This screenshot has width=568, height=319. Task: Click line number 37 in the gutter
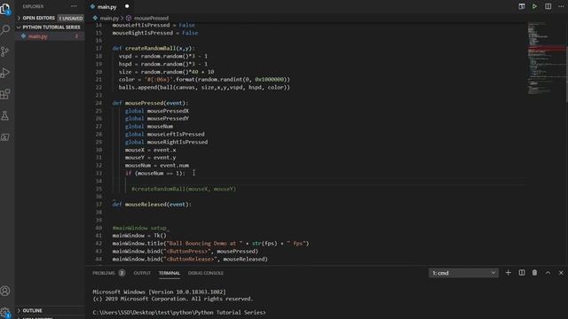click(99, 205)
